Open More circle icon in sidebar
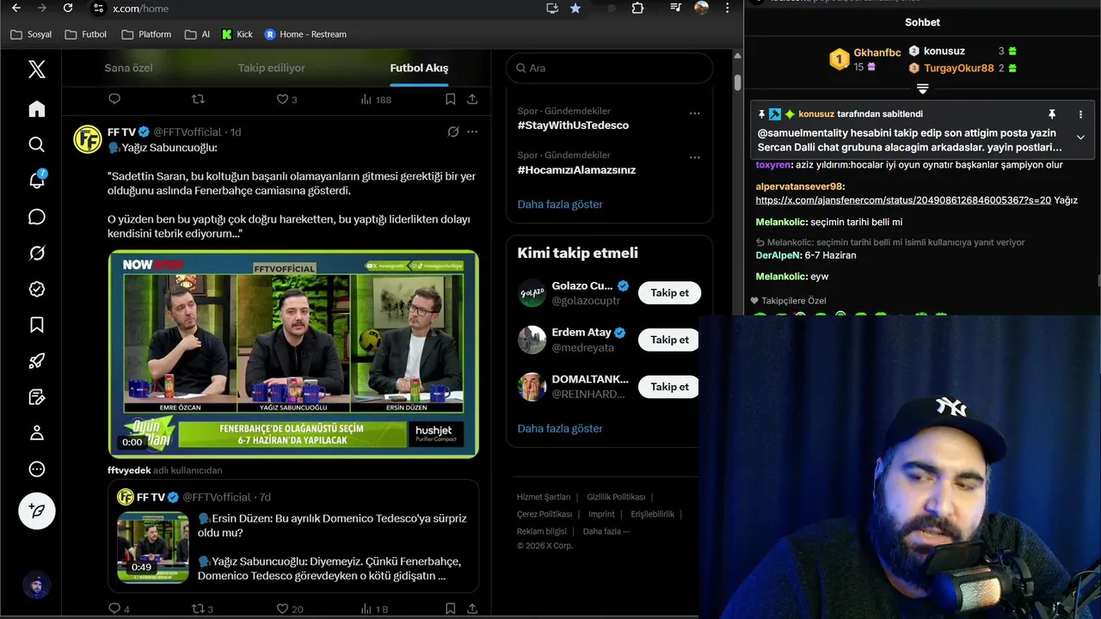The height and width of the screenshot is (619, 1101). tap(36, 469)
